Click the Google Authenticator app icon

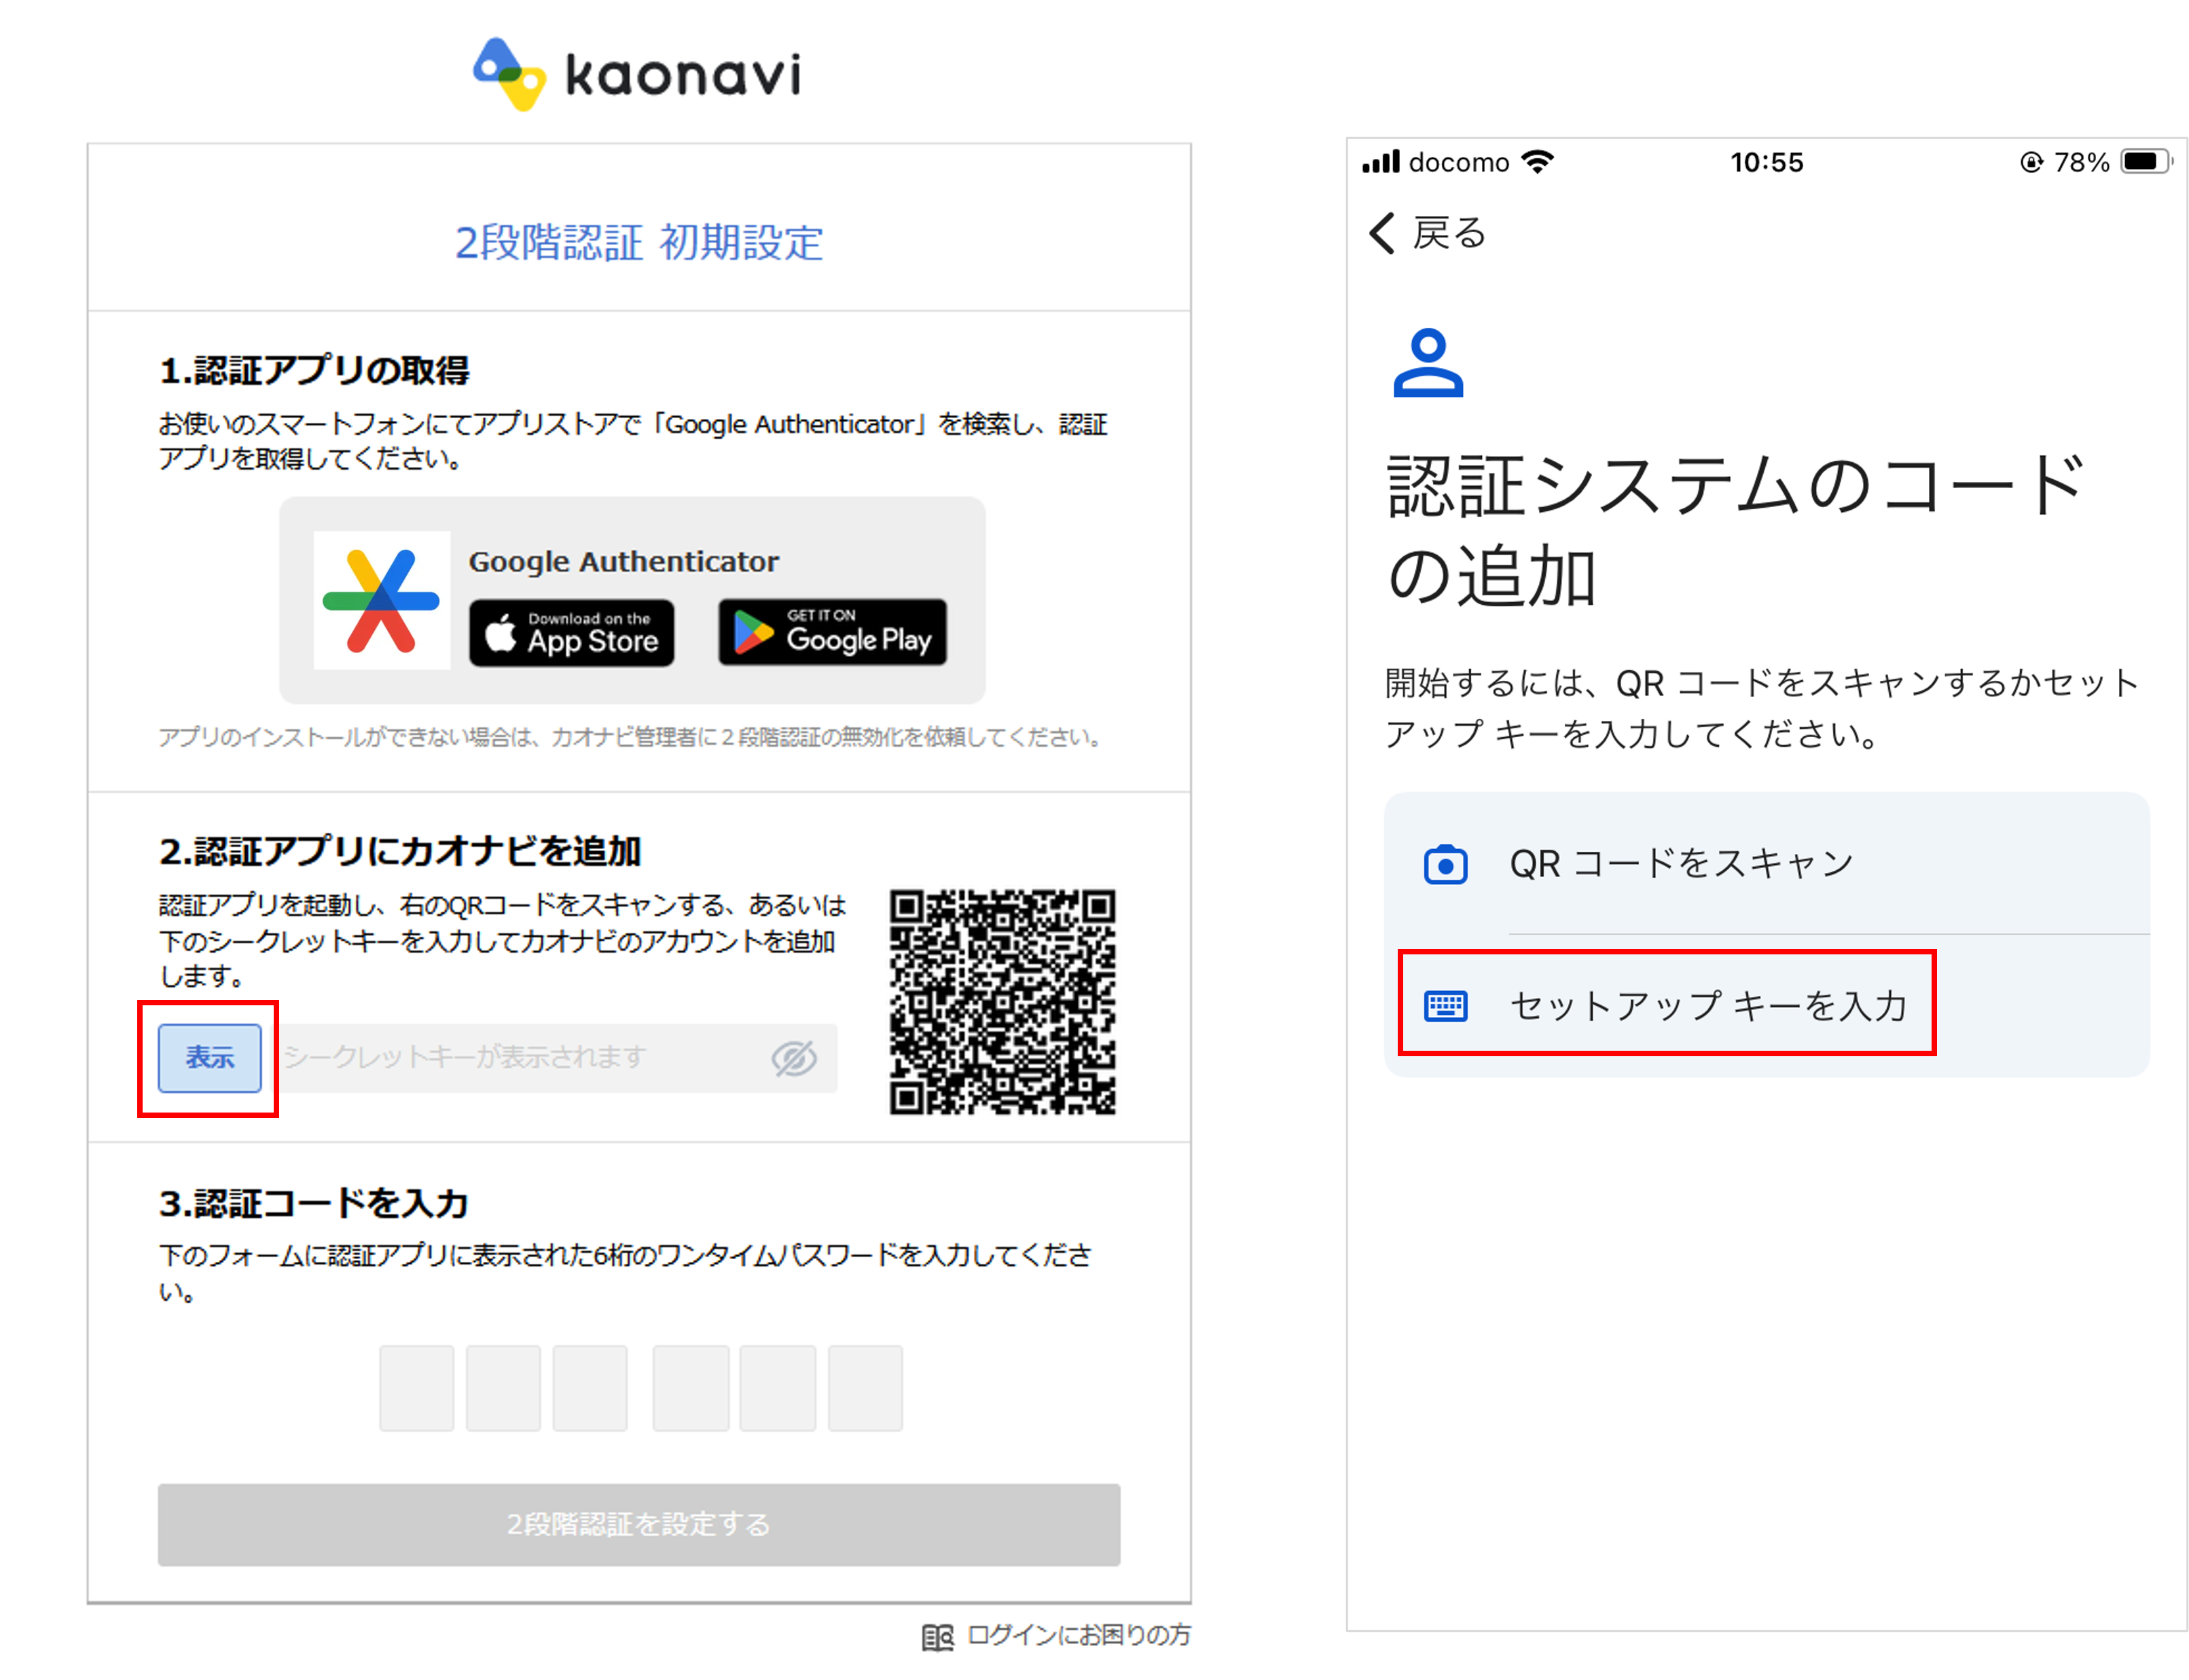coord(381,600)
